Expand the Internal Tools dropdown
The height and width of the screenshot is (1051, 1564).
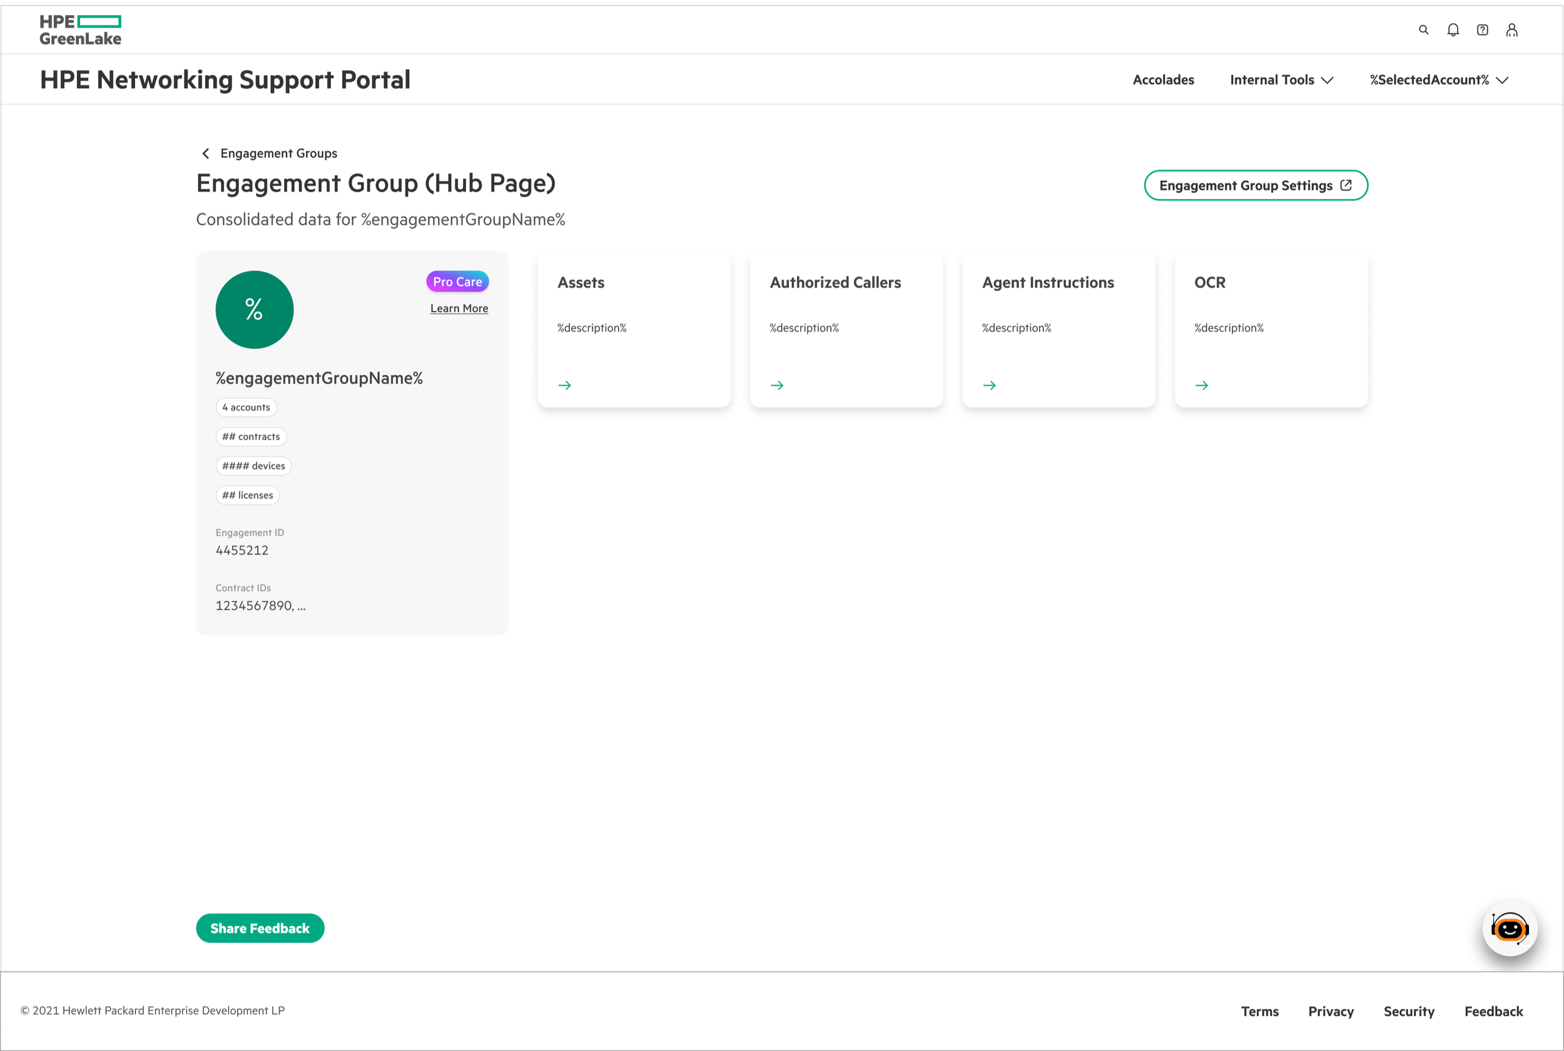point(1281,80)
